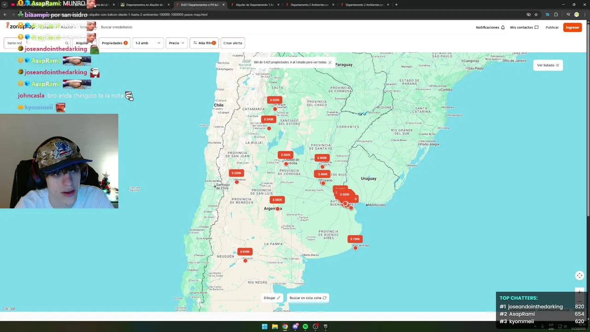
Task: Open a new browser tab
Action: click(x=396, y=5)
